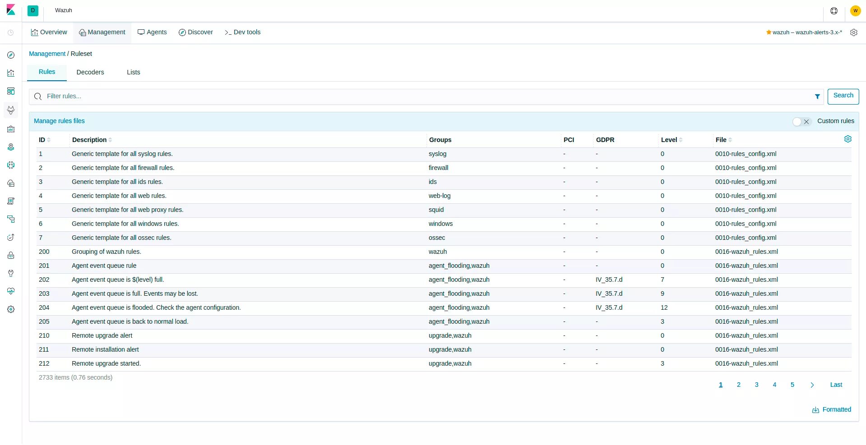Go to page 4
The width and height of the screenshot is (866, 445).
[x=774, y=385]
